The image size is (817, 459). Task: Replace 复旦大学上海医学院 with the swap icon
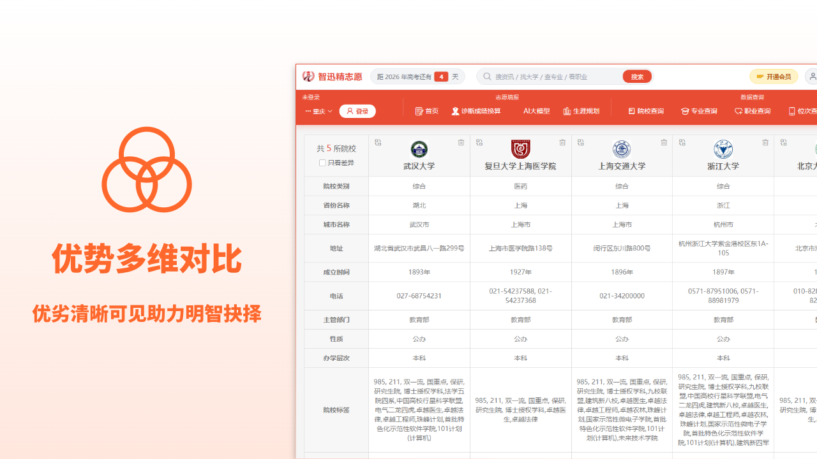479,143
